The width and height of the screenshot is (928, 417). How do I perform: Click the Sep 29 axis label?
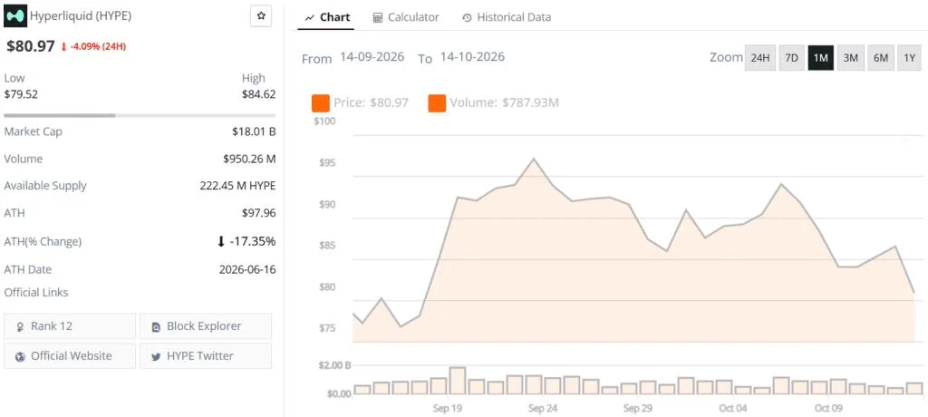[638, 408]
